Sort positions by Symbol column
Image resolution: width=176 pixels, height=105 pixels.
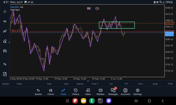pos(6,84)
